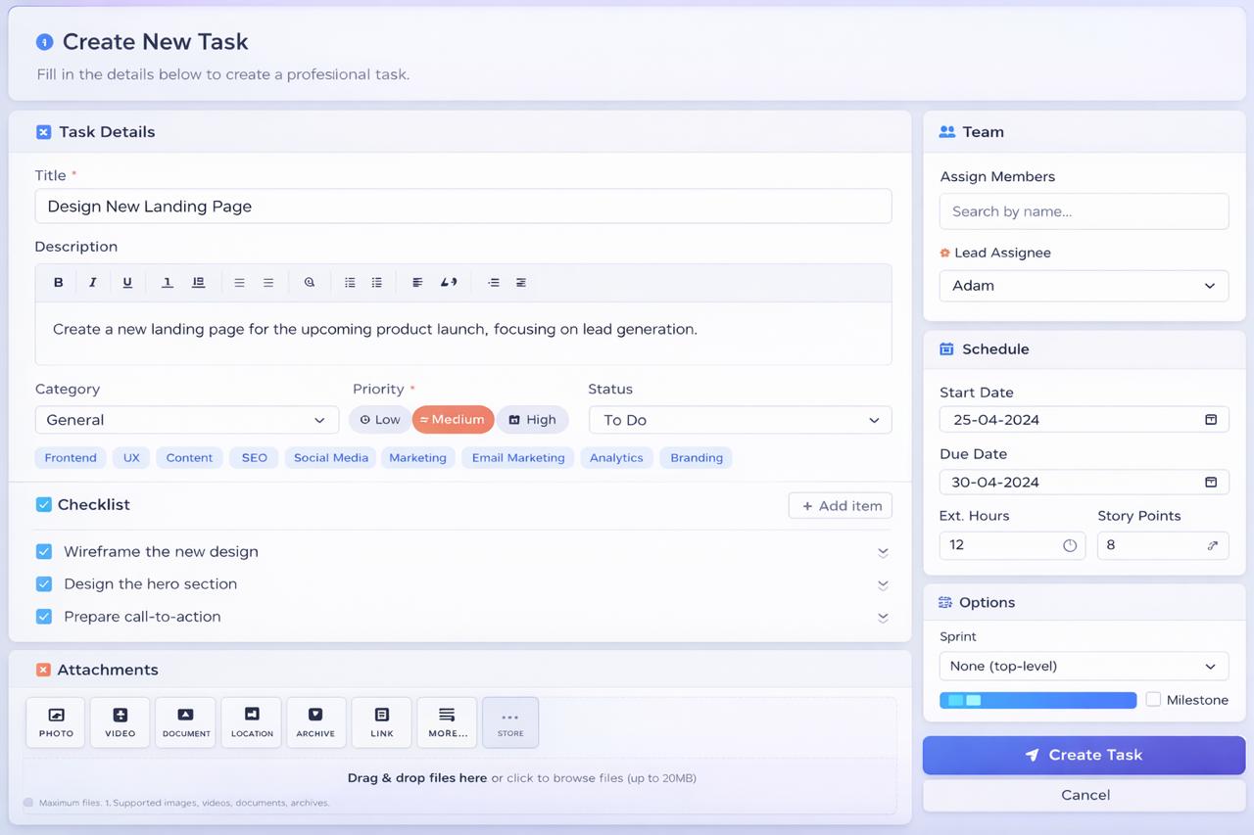Click the Ext. Hours field showing 12
The image size is (1254, 835).
1012,545
